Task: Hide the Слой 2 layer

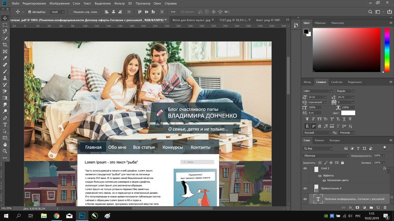Action: click(x=305, y=168)
